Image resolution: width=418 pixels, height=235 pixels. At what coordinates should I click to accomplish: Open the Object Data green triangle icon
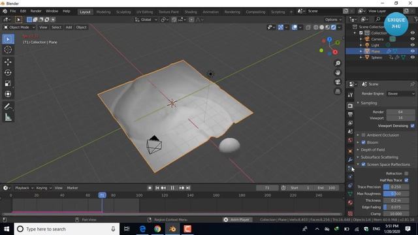coord(350,194)
